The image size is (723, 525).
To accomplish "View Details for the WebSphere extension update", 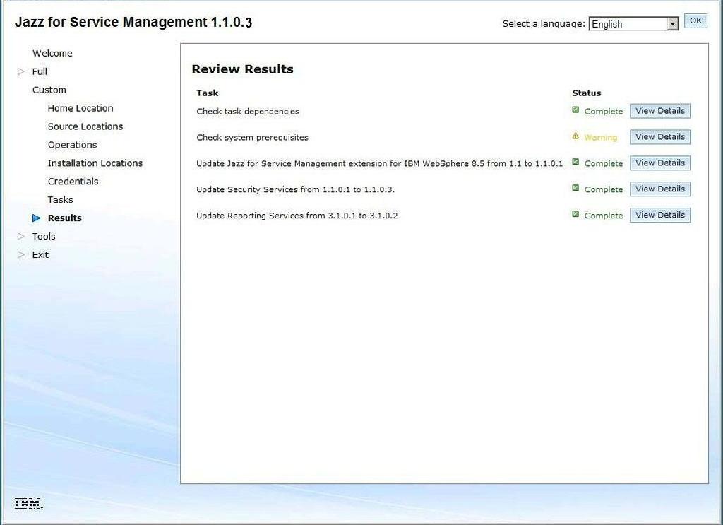I will pyautogui.click(x=660, y=163).
